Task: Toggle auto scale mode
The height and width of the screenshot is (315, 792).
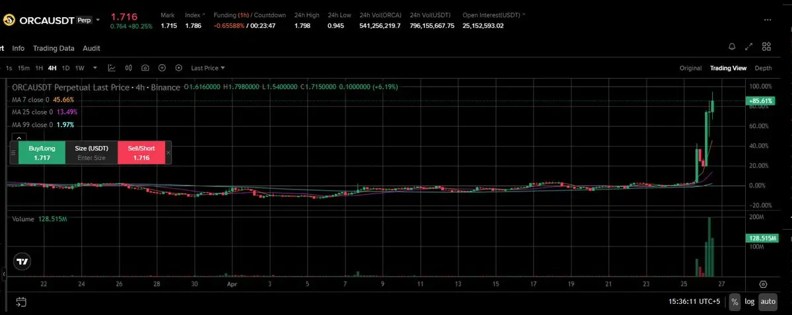Action: point(768,301)
